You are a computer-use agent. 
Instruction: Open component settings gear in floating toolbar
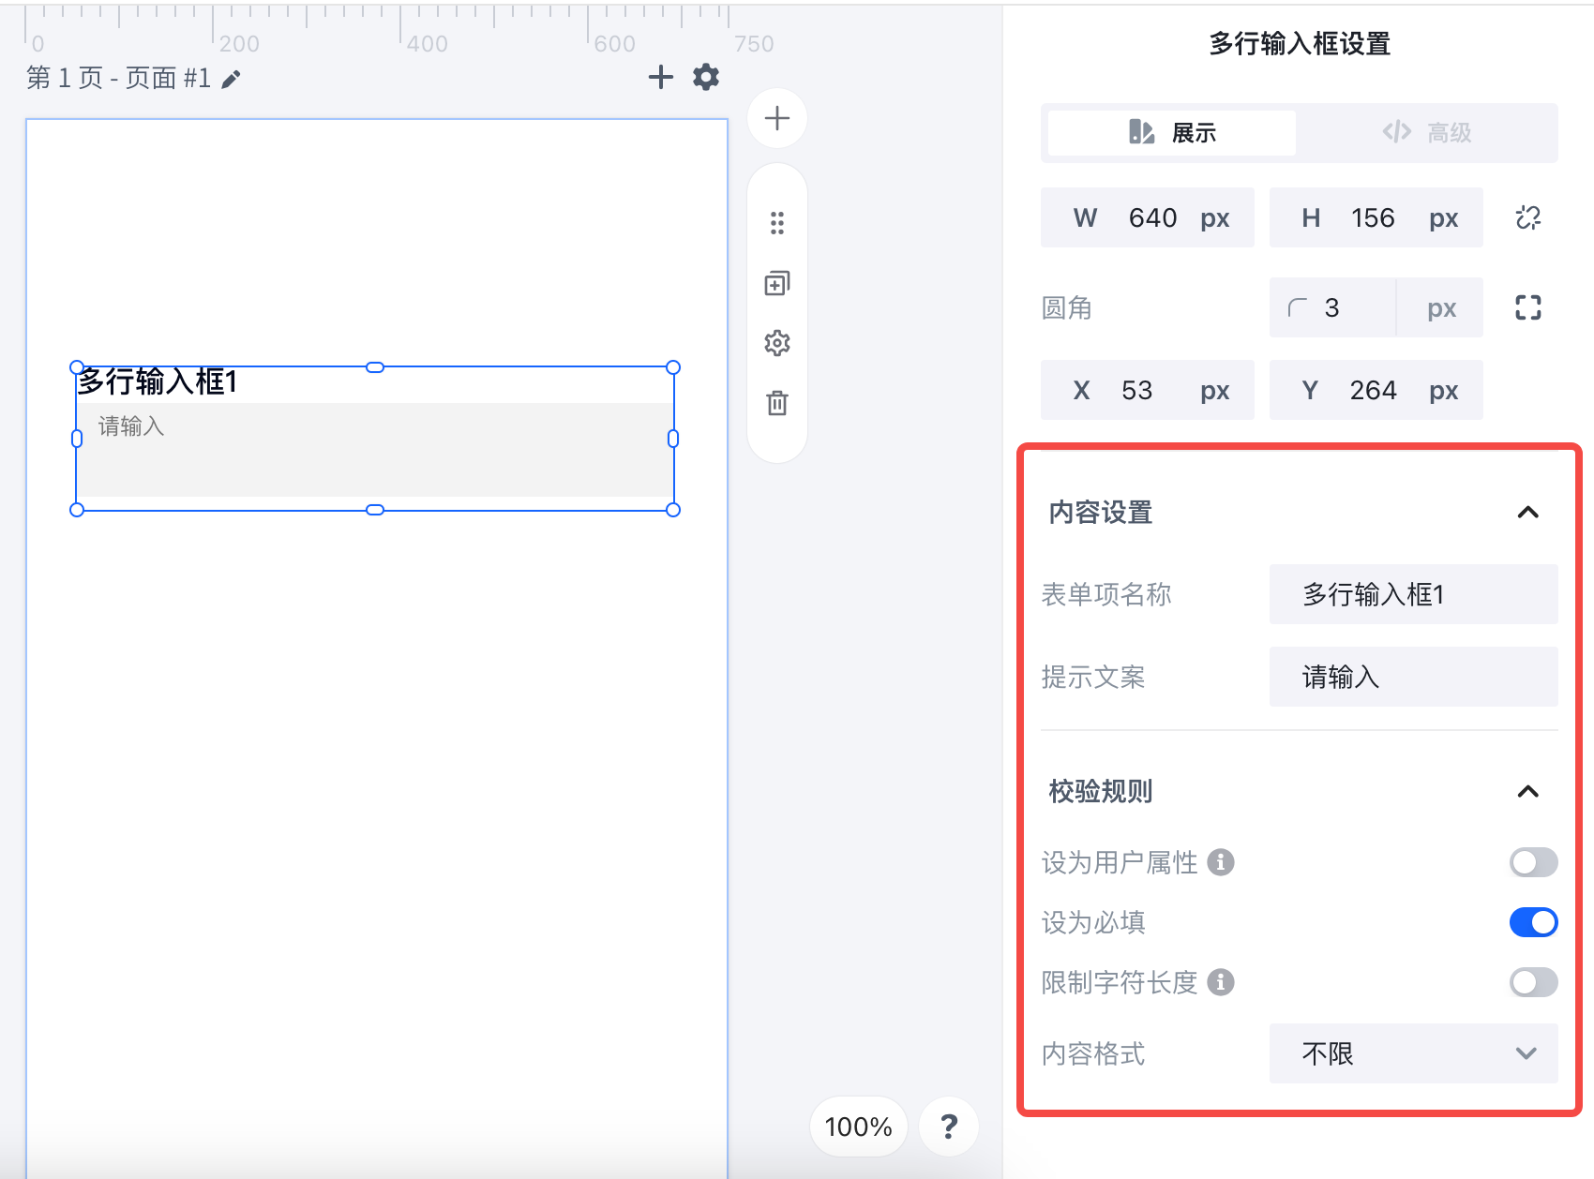click(x=777, y=343)
